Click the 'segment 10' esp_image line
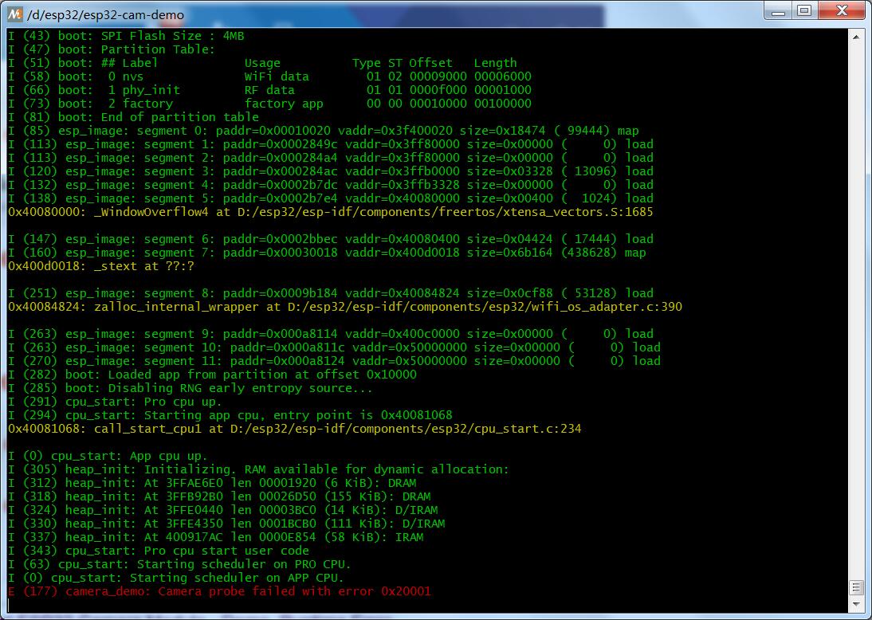Image resolution: width=872 pixels, height=620 pixels. [334, 347]
